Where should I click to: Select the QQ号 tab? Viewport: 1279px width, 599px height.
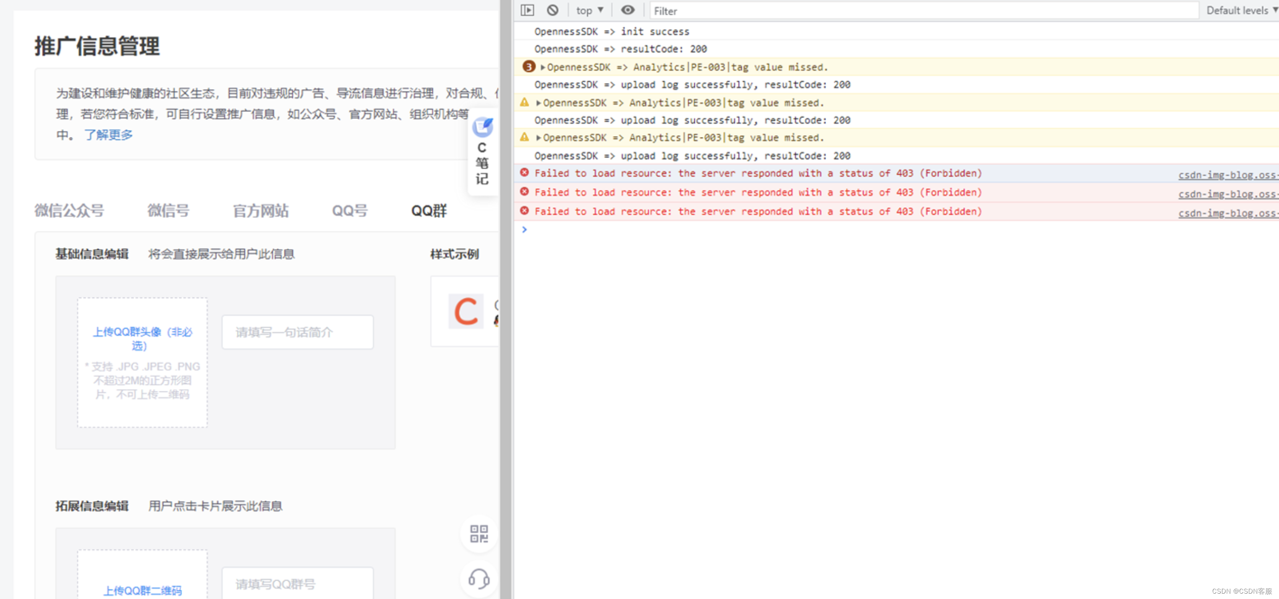[x=350, y=211]
